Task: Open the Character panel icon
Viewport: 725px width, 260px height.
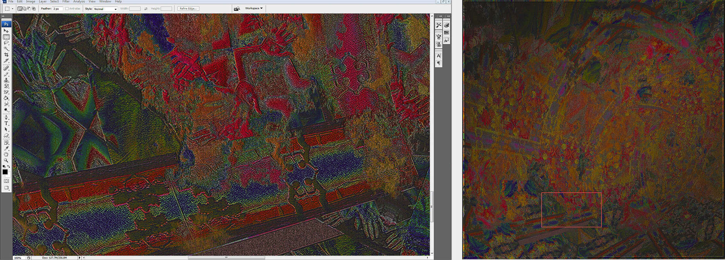Action: (x=438, y=56)
